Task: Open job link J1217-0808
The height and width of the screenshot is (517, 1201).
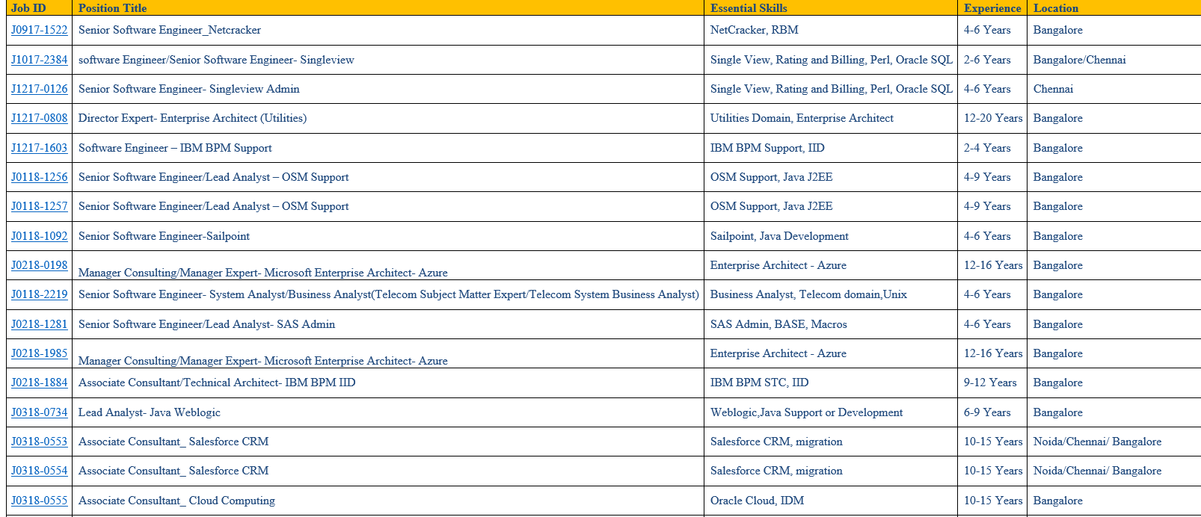Action: tap(39, 118)
